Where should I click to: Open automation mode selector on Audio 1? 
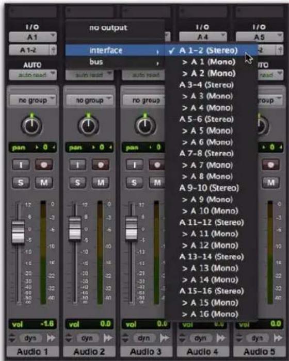[x=33, y=75]
